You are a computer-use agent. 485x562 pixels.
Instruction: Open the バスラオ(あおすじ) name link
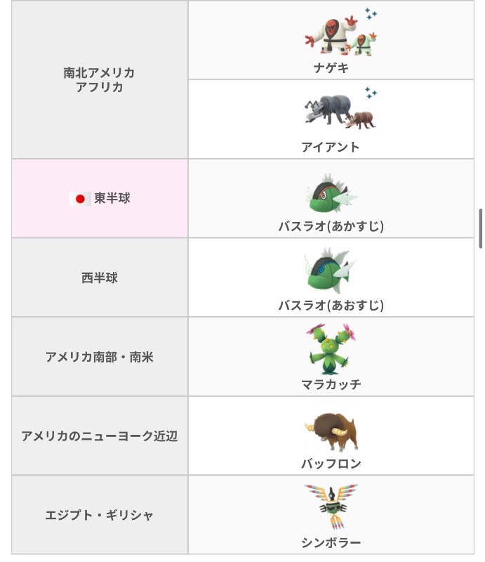[331, 306]
